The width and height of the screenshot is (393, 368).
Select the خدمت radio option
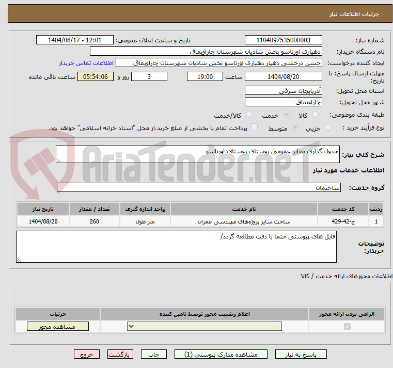click(285, 115)
